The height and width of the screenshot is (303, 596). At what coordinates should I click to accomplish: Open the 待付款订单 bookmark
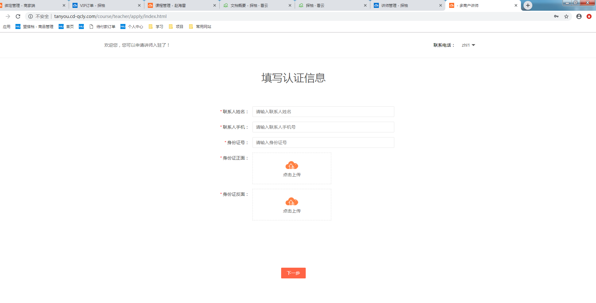point(102,26)
